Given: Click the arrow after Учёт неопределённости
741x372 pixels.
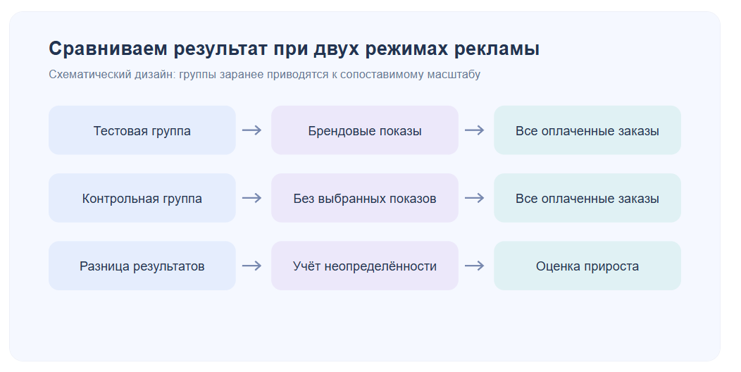Looking at the screenshot, I should tap(475, 266).
